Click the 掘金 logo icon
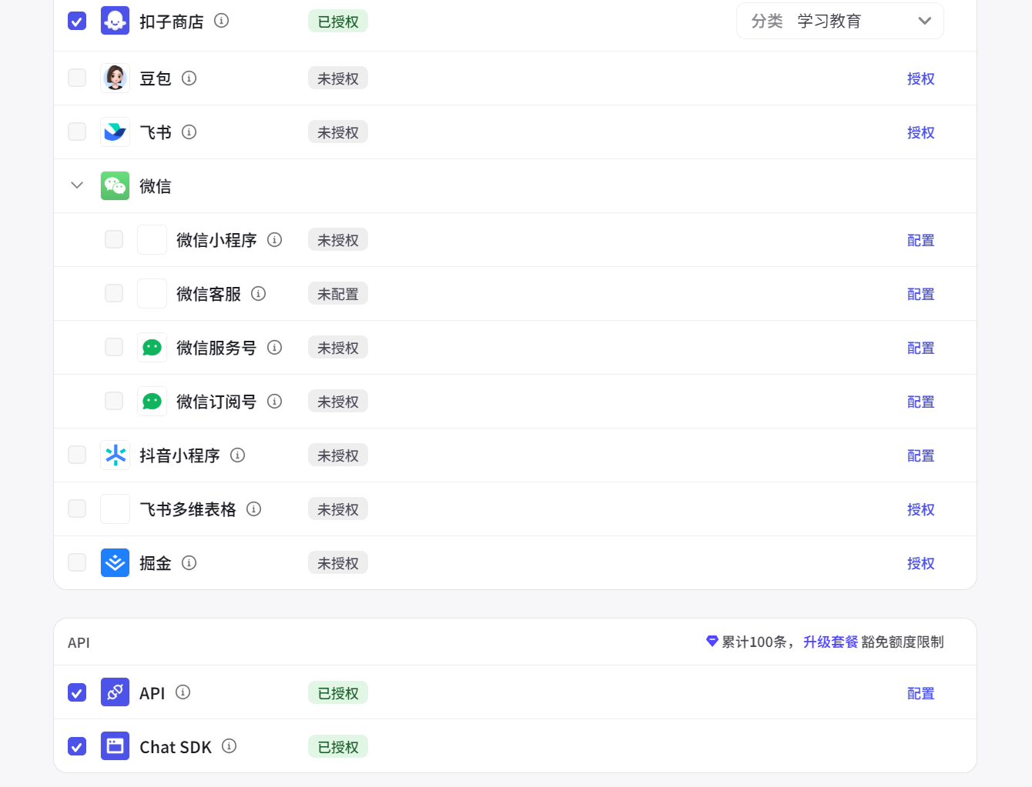The height and width of the screenshot is (787, 1032). tap(115, 562)
